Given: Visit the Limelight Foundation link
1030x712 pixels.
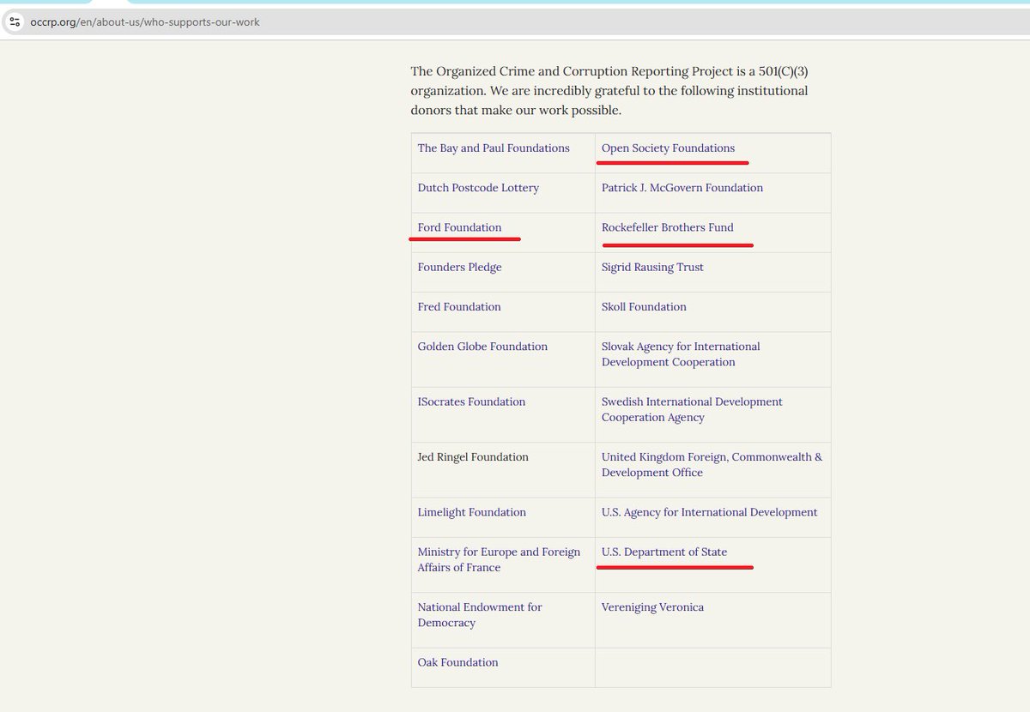Looking at the screenshot, I should pos(471,512).
